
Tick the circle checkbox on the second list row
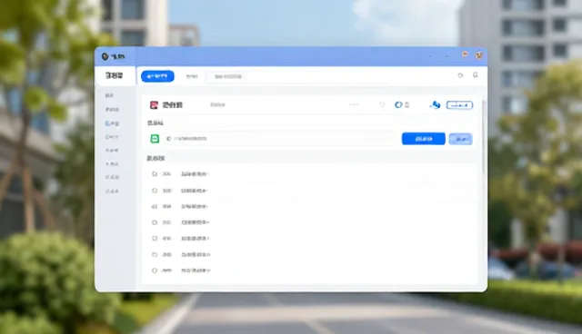[155, 191]
